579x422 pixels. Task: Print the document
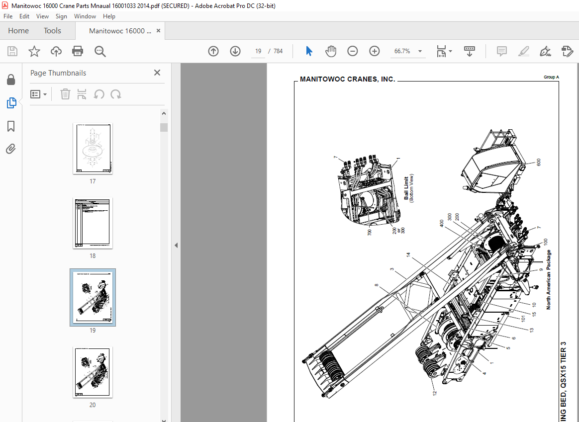coord(78,51)
